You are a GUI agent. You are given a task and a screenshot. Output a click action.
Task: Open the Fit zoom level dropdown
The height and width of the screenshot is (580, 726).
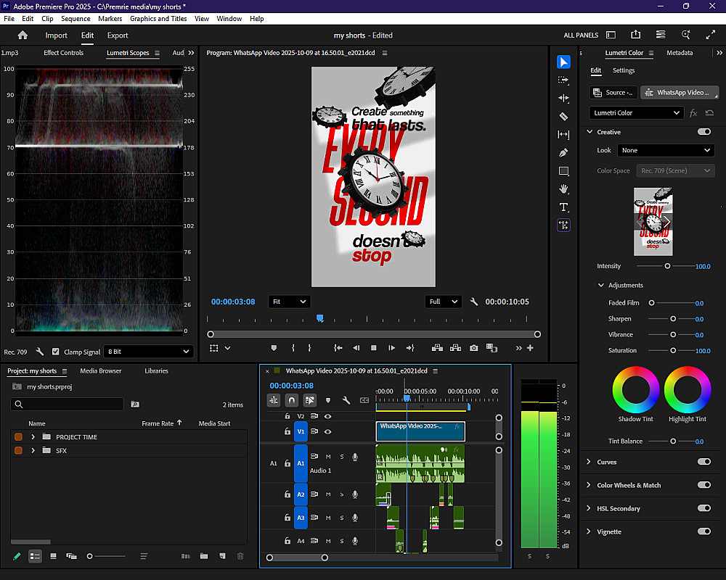pyautogui.click(x=289, y=302)
